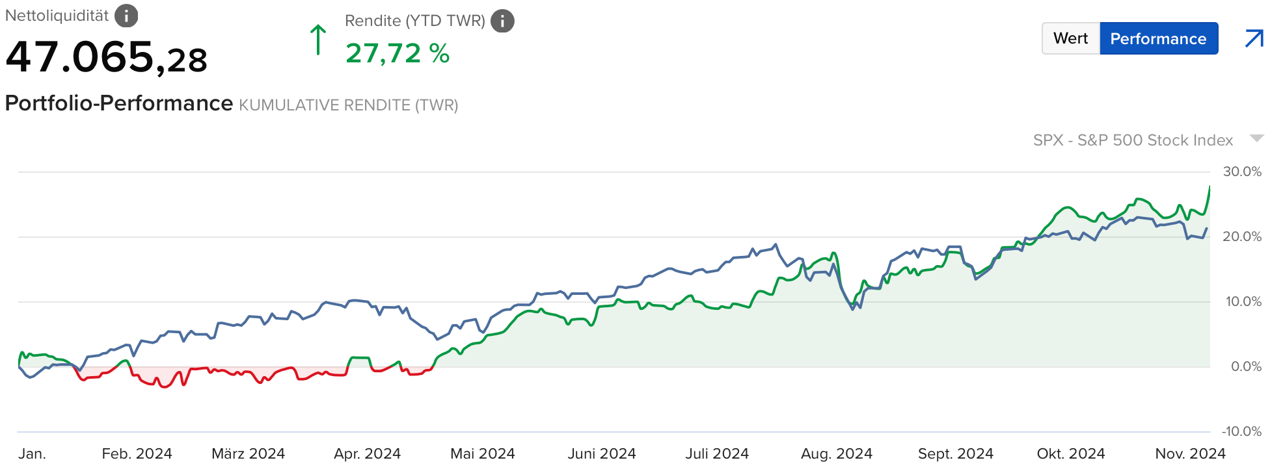Select the Performance view toggle
Screen dimensions: 1270x469
coord(1158,39)
